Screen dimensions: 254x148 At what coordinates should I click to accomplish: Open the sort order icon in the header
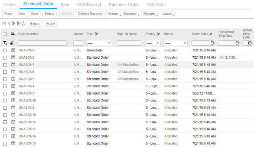click(x=13, y=33)
